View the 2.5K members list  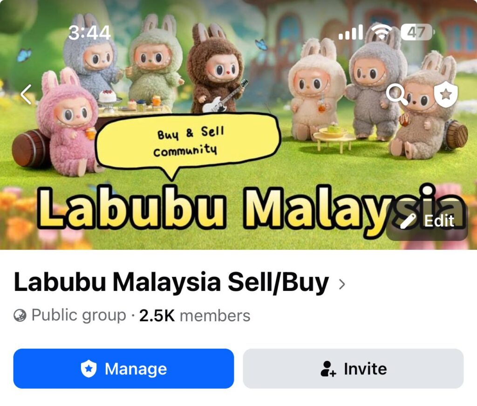pos(195,316)
